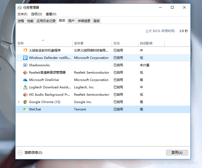This screenshot has width=202, height=168.
Task: Select the WeChat icon in list
Action: click(25, 109)
